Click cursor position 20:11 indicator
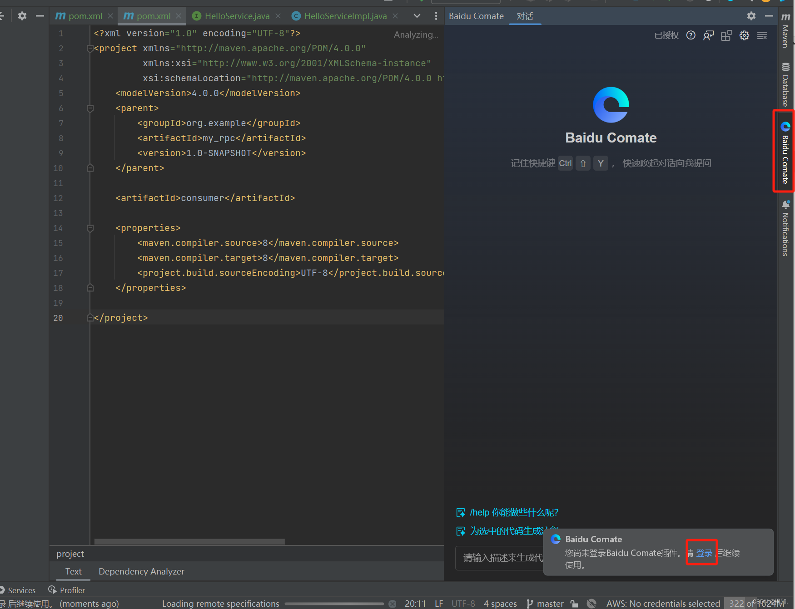Viewport: 795px width, 609px height. 415,604
